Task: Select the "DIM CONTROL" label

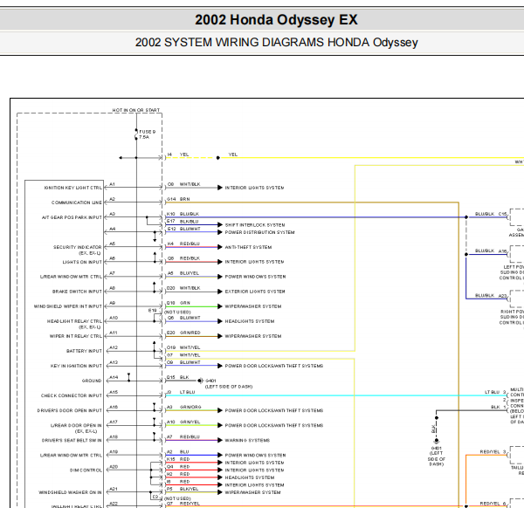Action: click(86, 470)
